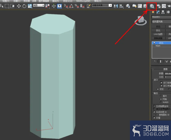Select the NURBS output radio button
The image size is (171, 140).
(x=161, y=102)
